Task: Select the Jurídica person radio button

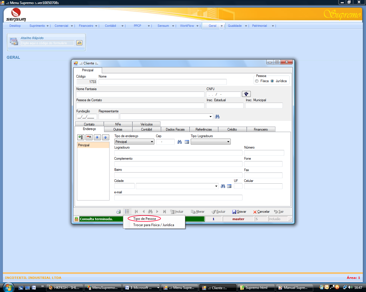Action: [272, 81]
